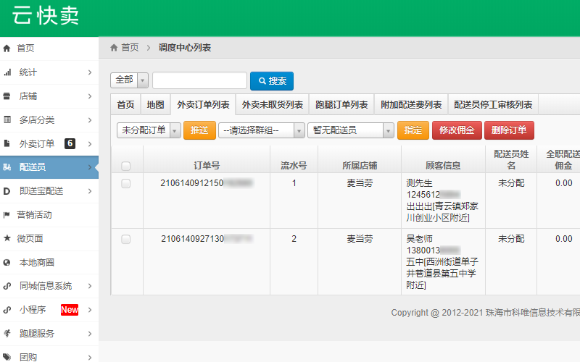Expand the 外卖订单 sidebar chevron
The image size is (580, 362).
[89, 143]
